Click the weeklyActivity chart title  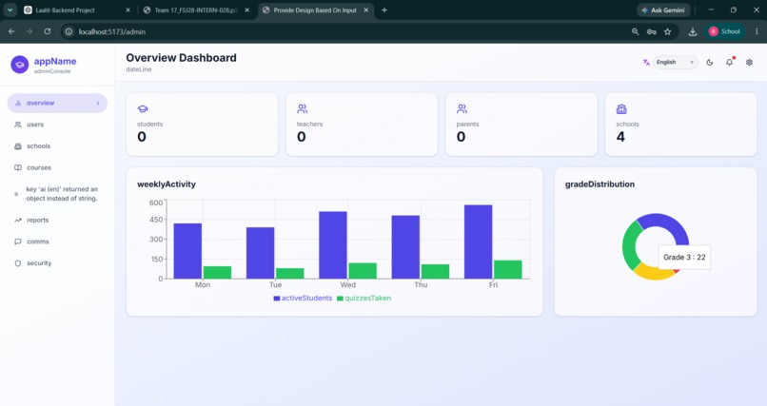(x=167, y=184)
